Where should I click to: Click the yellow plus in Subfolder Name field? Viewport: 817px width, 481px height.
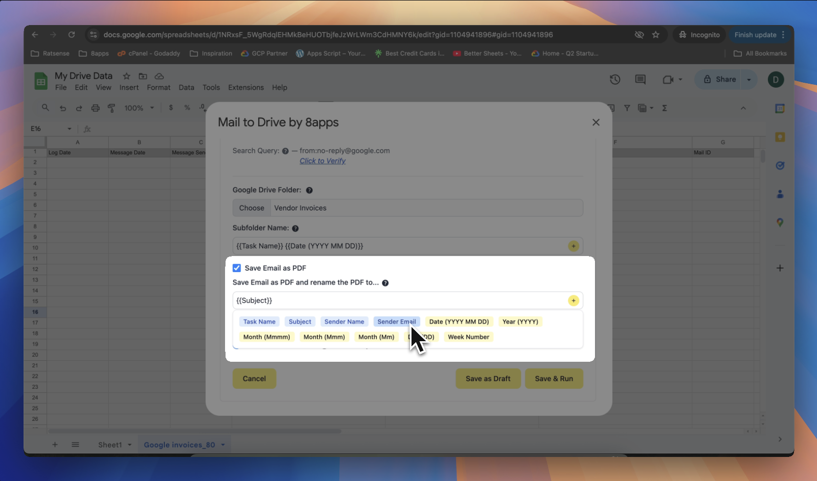click(573, 246)
